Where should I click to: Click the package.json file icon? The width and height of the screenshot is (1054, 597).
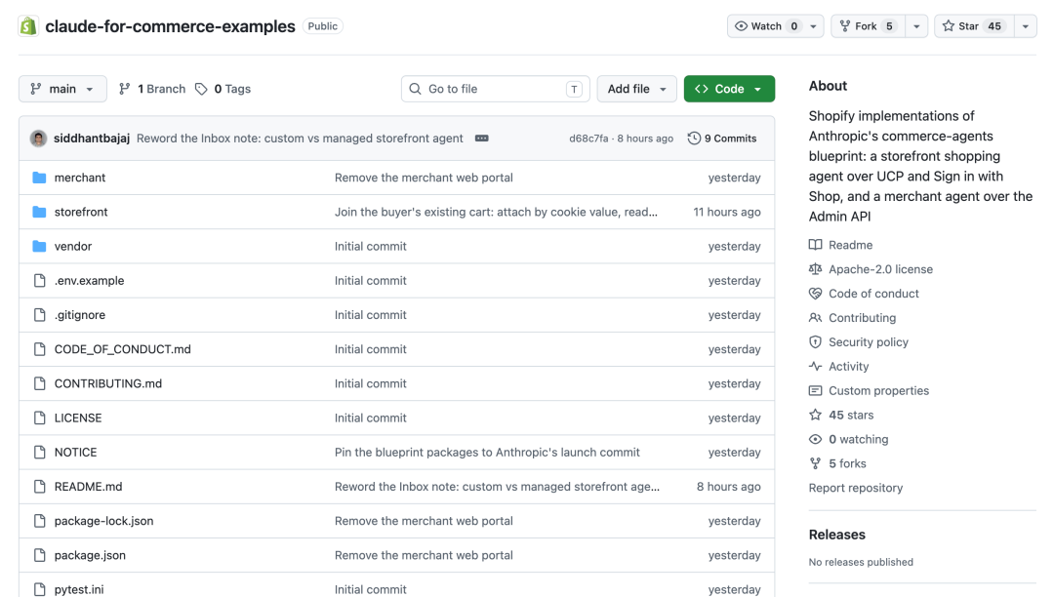pos(40,554)
